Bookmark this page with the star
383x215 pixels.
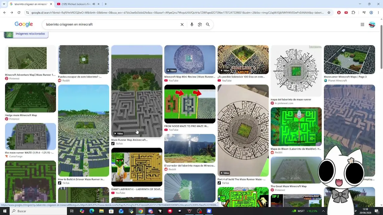(x=329, y=13)
